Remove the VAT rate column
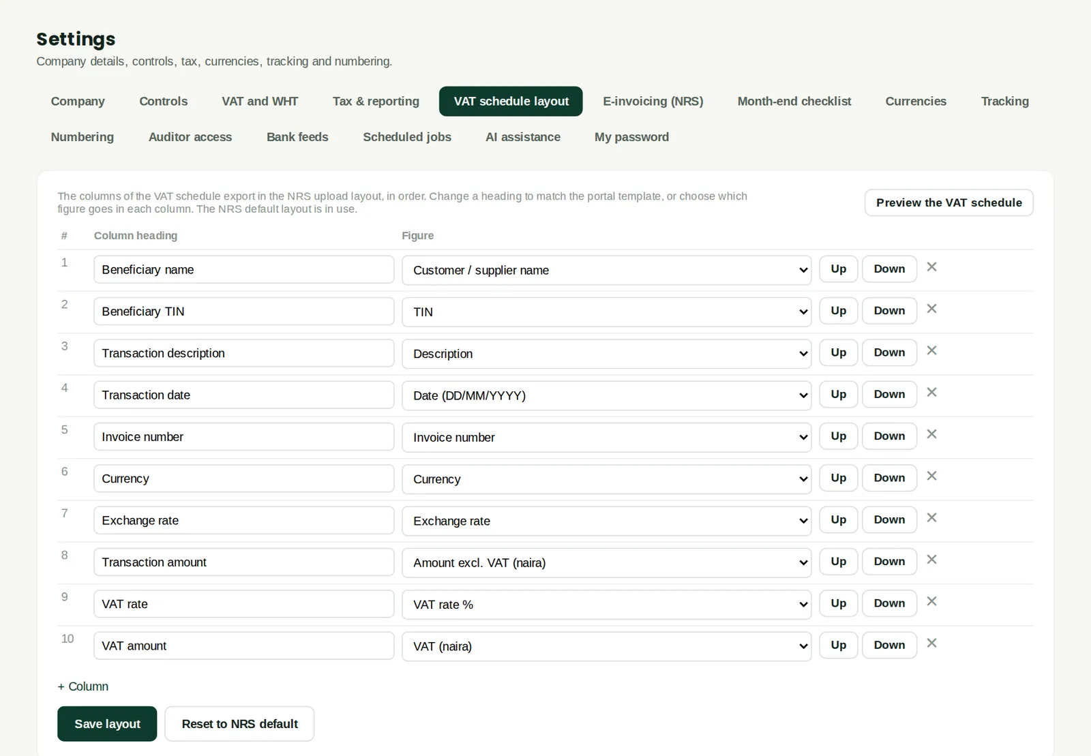Screen dimensions: 1091x756 (x=931, y=601)
